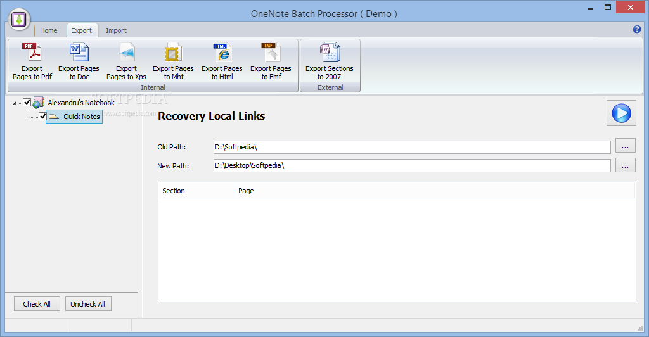649x337 pixels.
Task: Click the Uncheck All button
Action: [87, 304]
